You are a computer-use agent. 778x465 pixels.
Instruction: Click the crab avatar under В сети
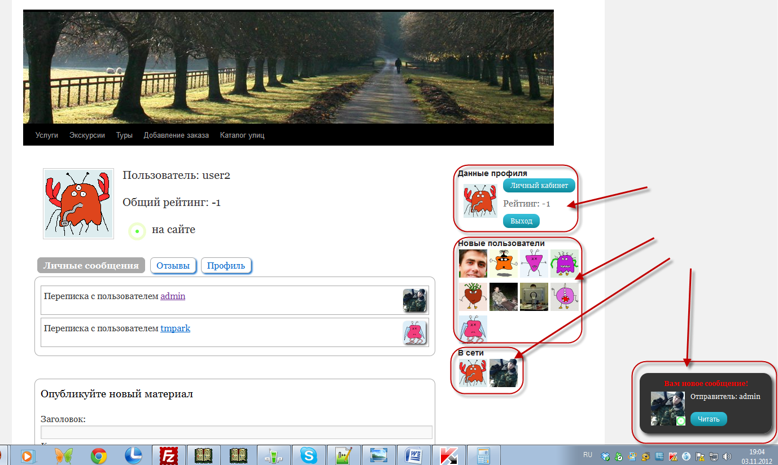473,373
